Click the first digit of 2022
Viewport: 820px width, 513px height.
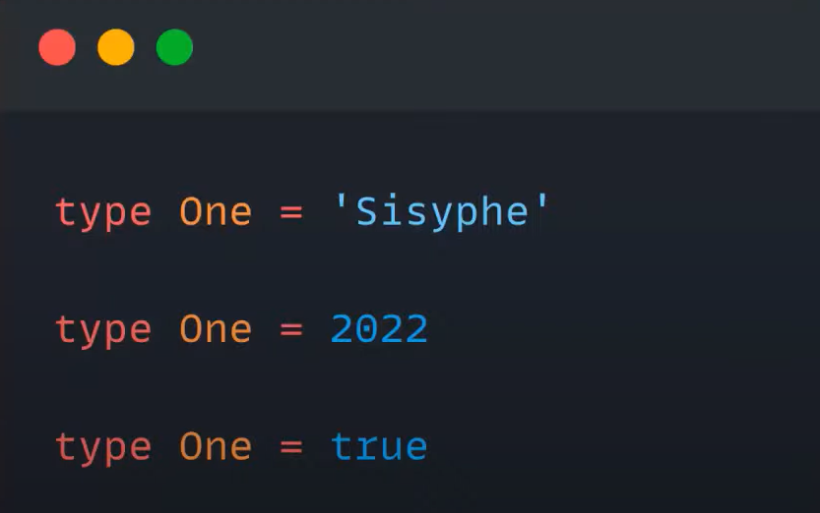point(341,329)
